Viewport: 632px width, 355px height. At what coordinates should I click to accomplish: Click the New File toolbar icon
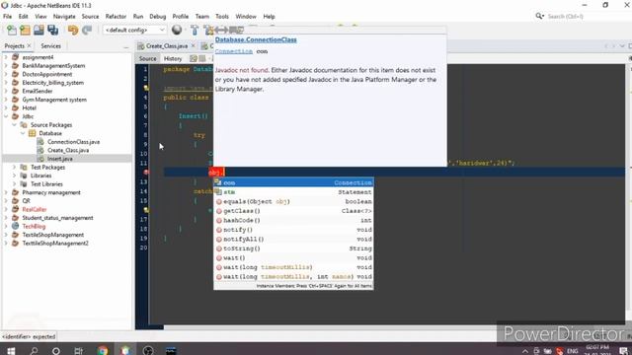(x=12, y=30)
